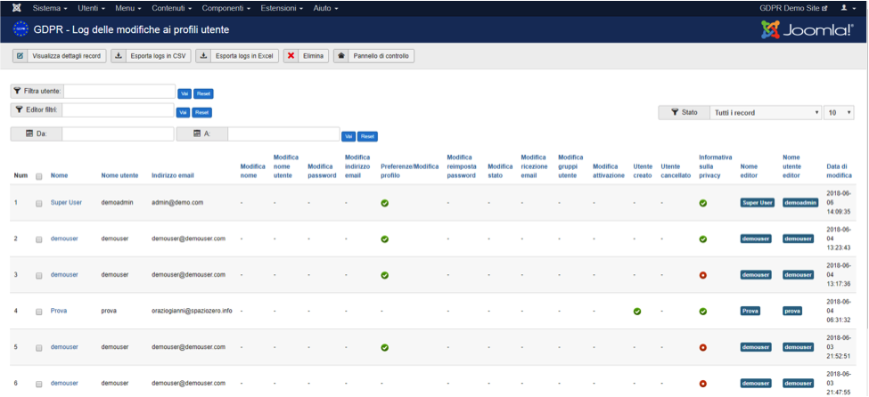Click green profile-modified icon in row 3

pos(385,275)
